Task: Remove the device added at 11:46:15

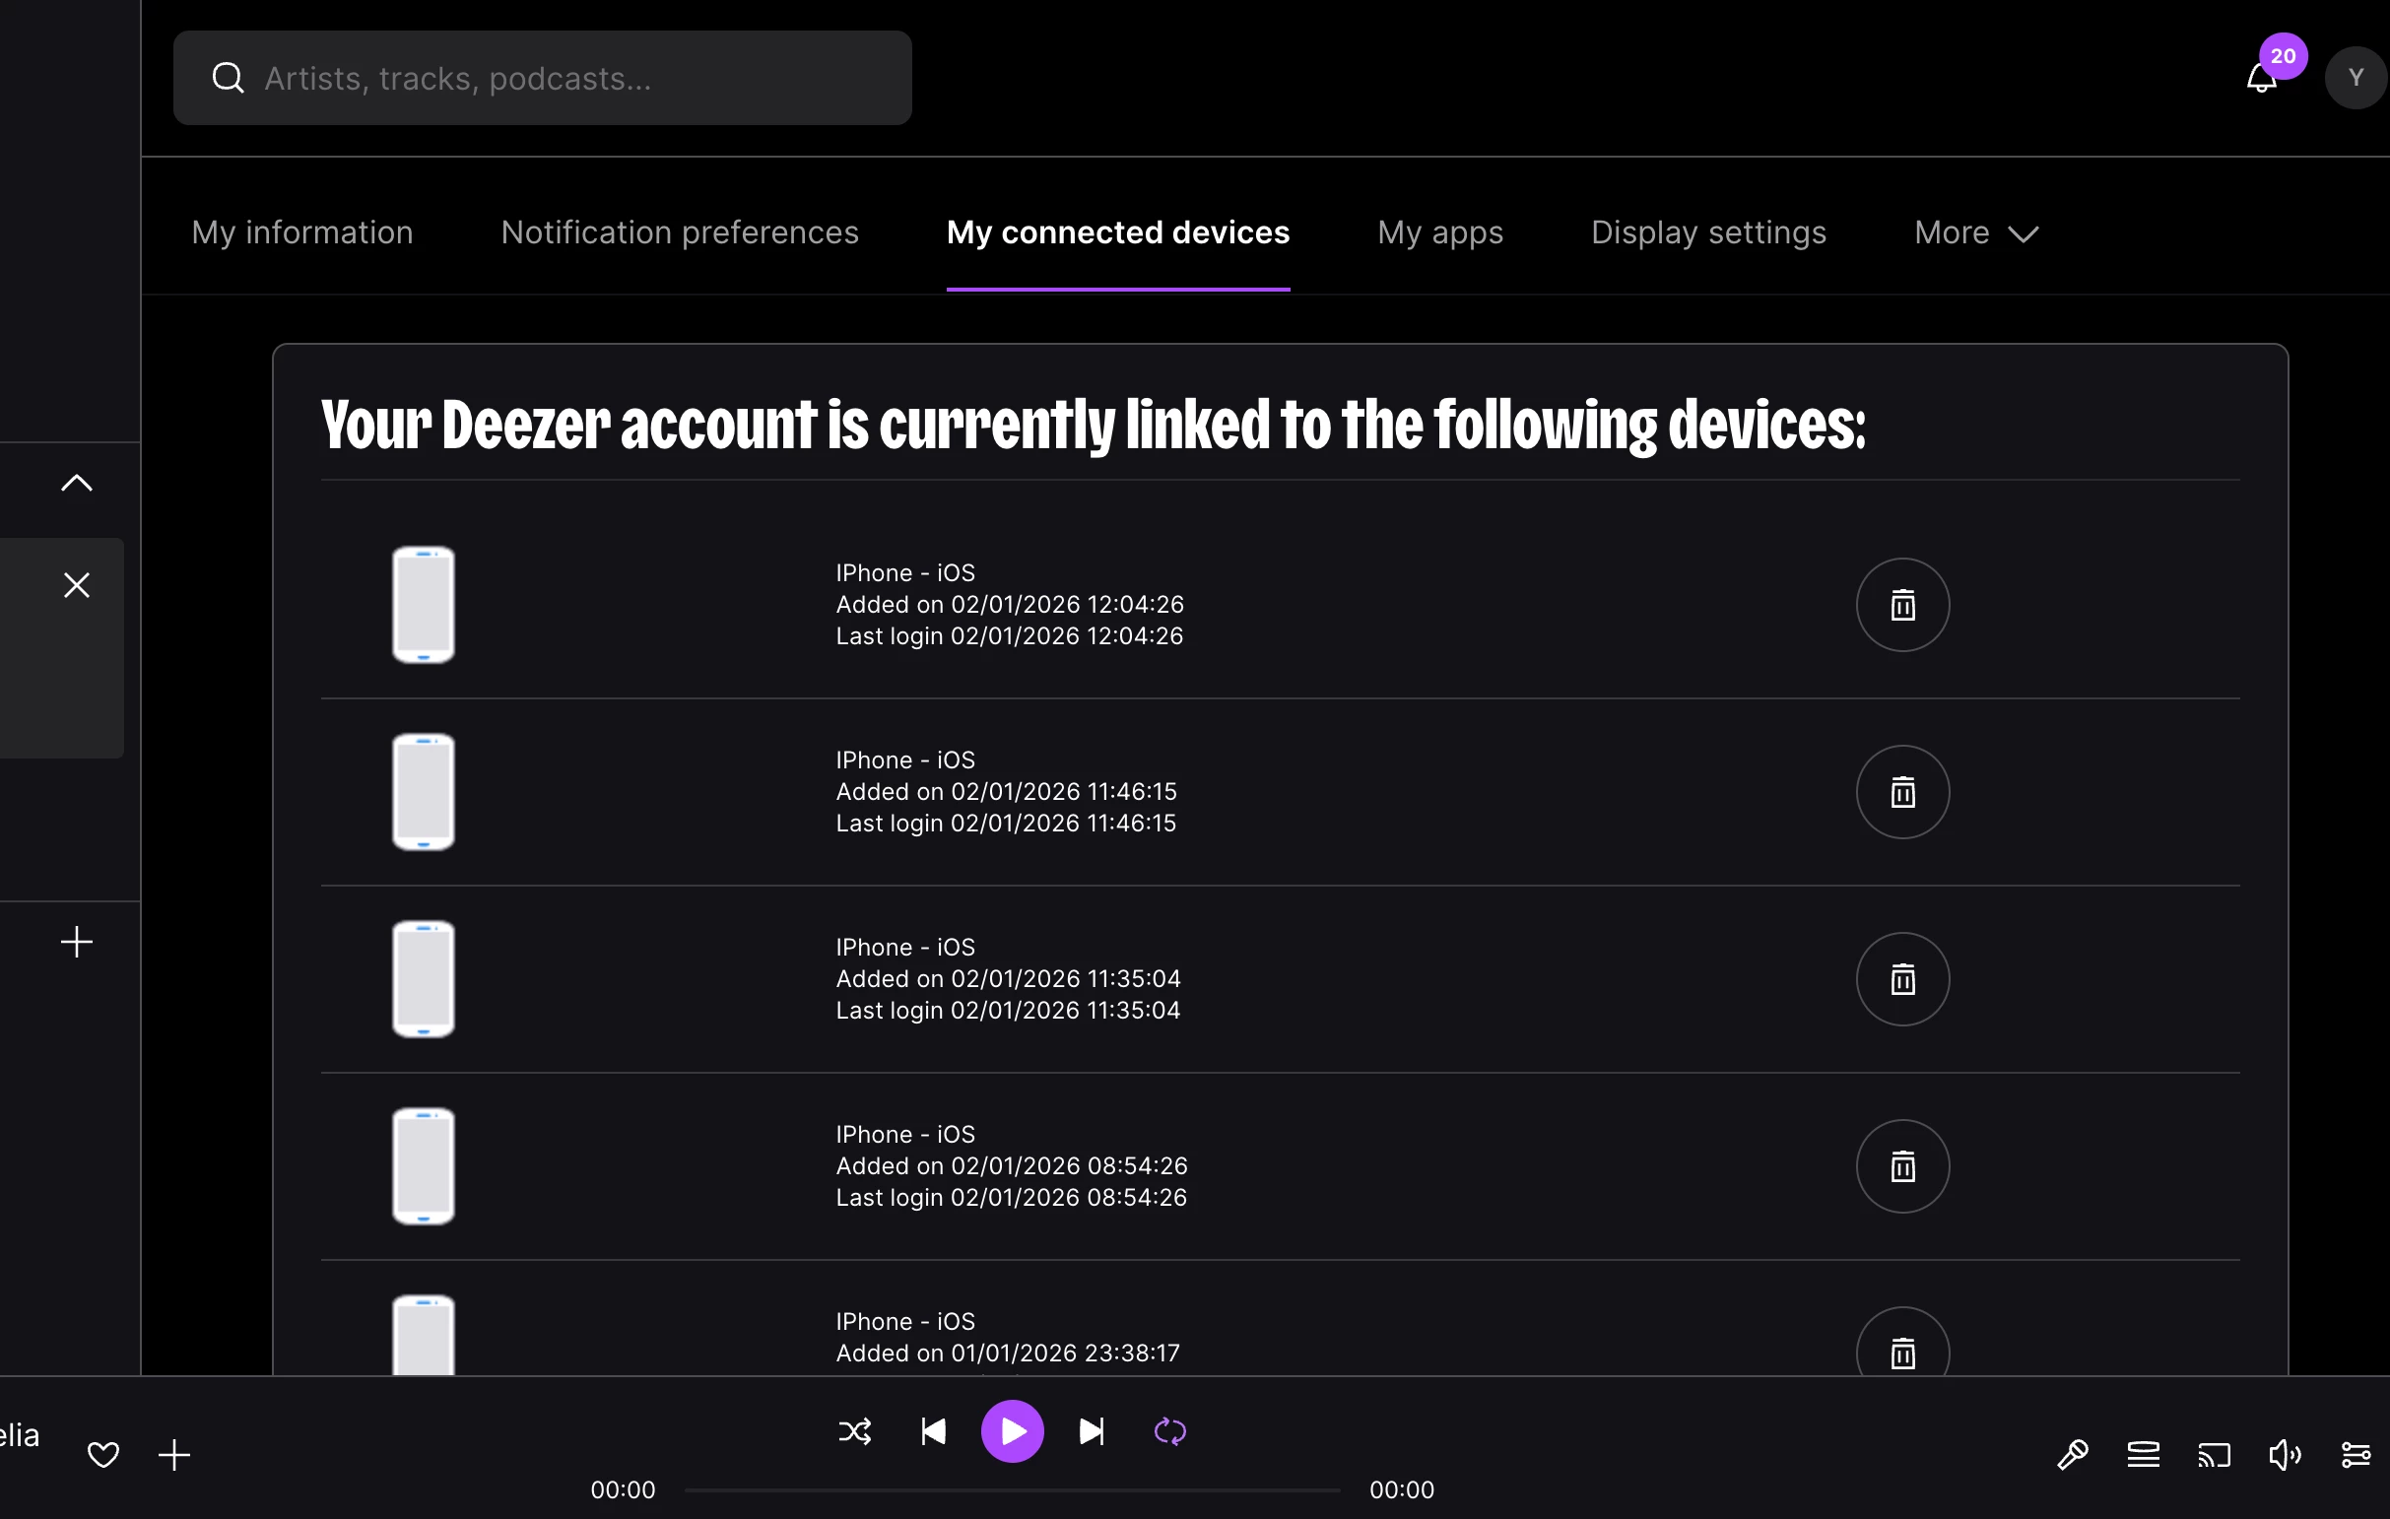Action: (x=1901, y=792)
